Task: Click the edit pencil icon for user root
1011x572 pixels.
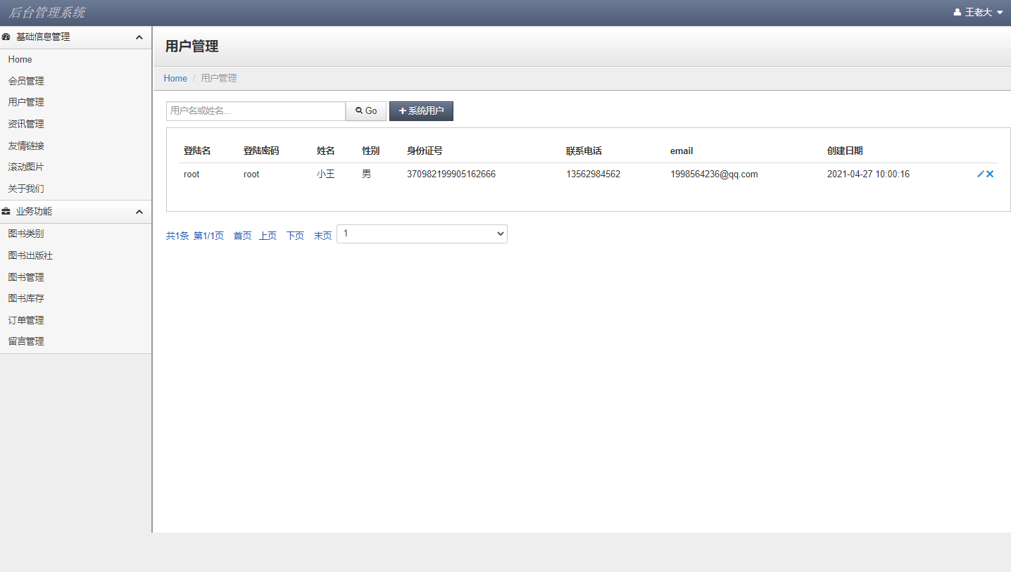Action: pos(980,174)
